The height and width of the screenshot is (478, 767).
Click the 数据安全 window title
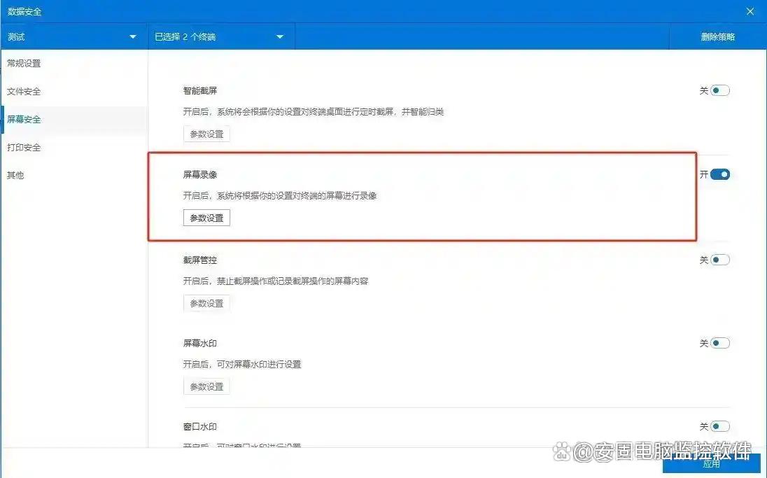[24, 11]
